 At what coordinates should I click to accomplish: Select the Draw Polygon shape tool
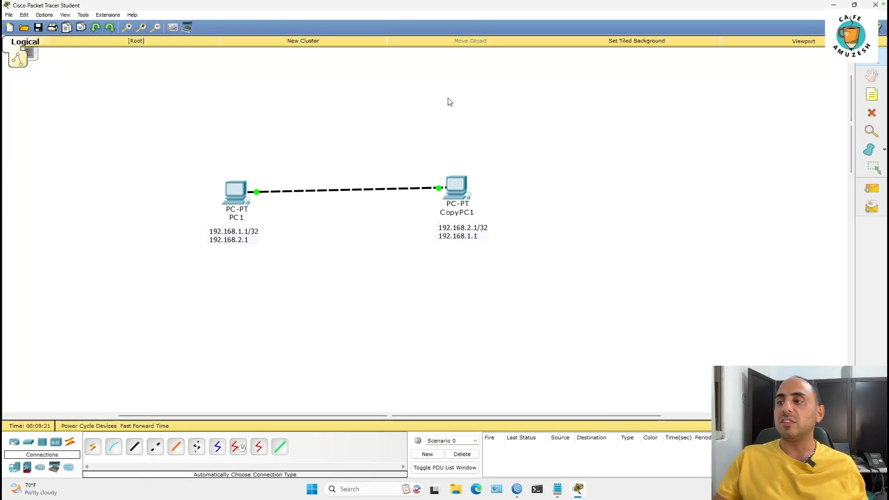869,150
